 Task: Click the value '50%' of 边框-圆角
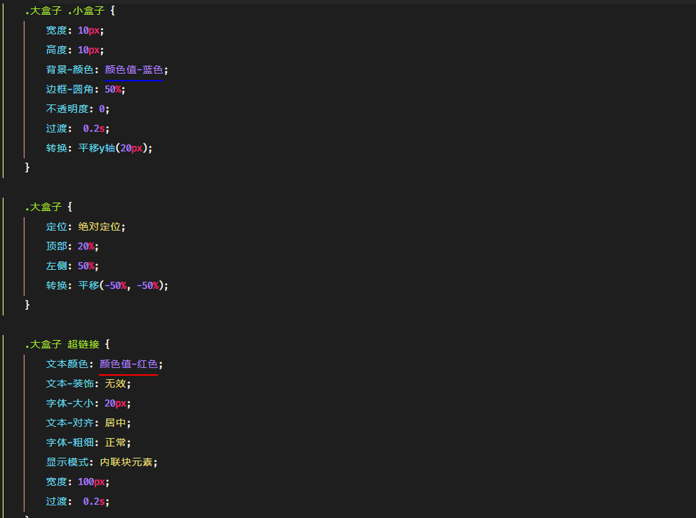tap(113, 89)
